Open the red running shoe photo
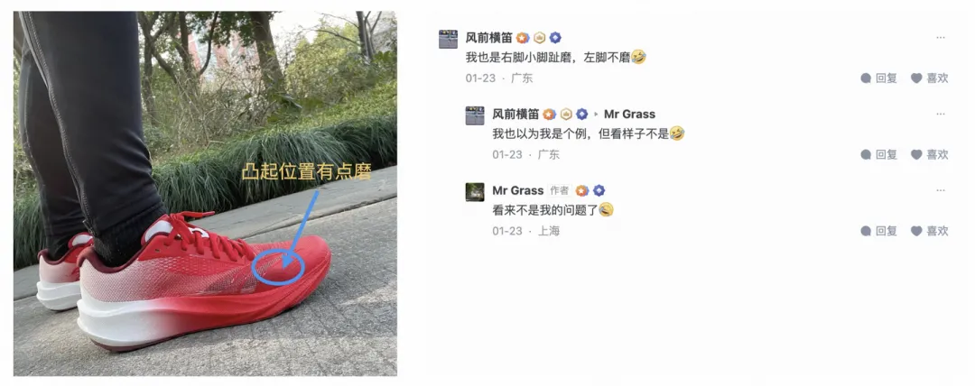 pyautogui.click(x=205, y=193)
